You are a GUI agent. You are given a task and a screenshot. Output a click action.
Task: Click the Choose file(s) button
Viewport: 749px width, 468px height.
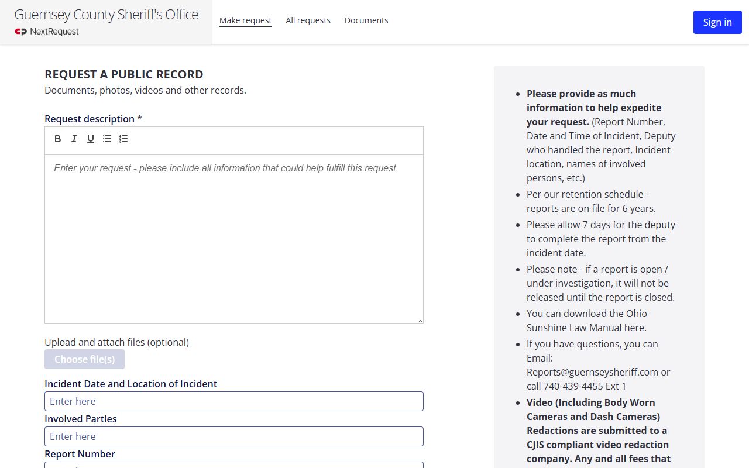click(x=84, y=359)
